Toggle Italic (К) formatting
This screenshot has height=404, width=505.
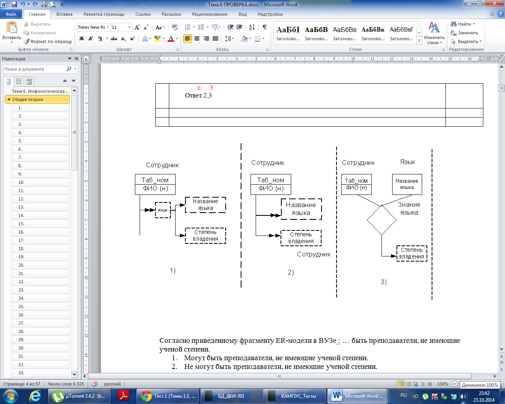tap(91, 39)
